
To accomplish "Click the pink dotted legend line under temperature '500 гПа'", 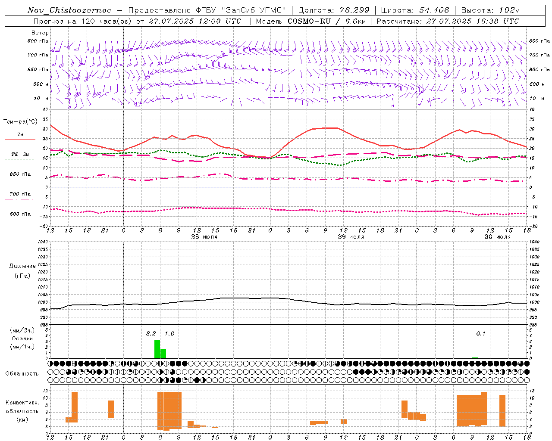I will (19, 219).
